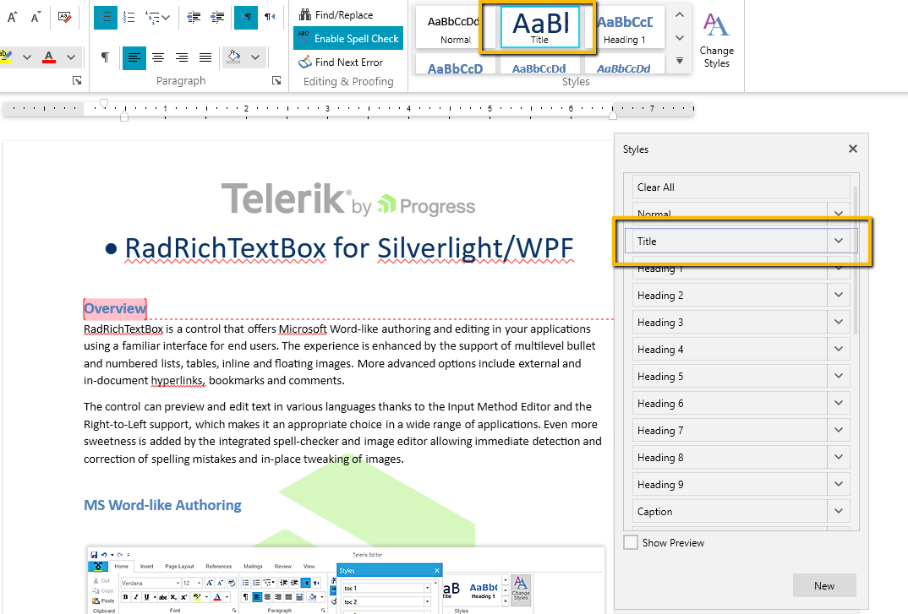Click MS Word-like Authoring heading
The image size is (908, 614).
tap(162, 505)
